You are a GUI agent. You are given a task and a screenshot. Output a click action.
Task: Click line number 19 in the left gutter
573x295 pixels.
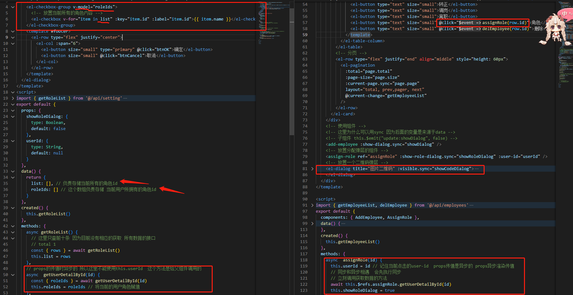pyautogui.click(x=5, y=98)
